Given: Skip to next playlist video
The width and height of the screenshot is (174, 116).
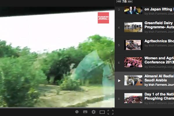Looking at the screenshot, I should click(130, 2).
